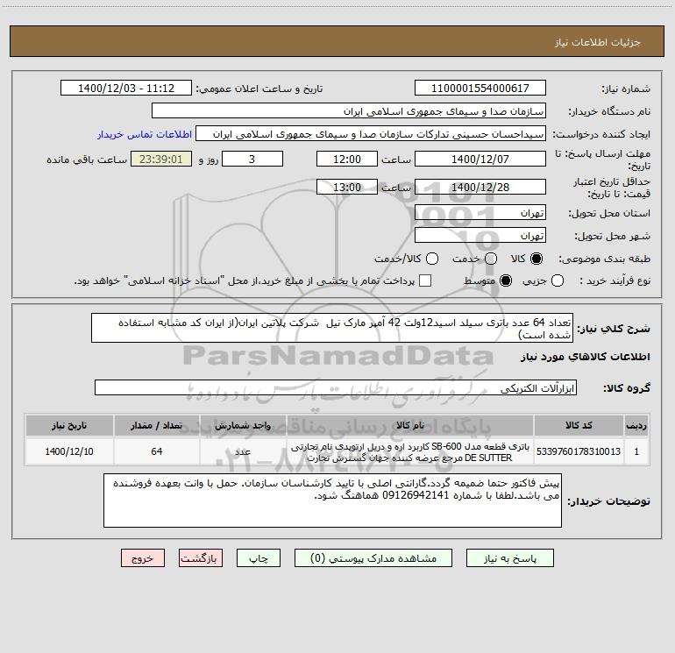Click product code 5339760178310013 cell
This screenshot has width=675, height=653.
579,451
